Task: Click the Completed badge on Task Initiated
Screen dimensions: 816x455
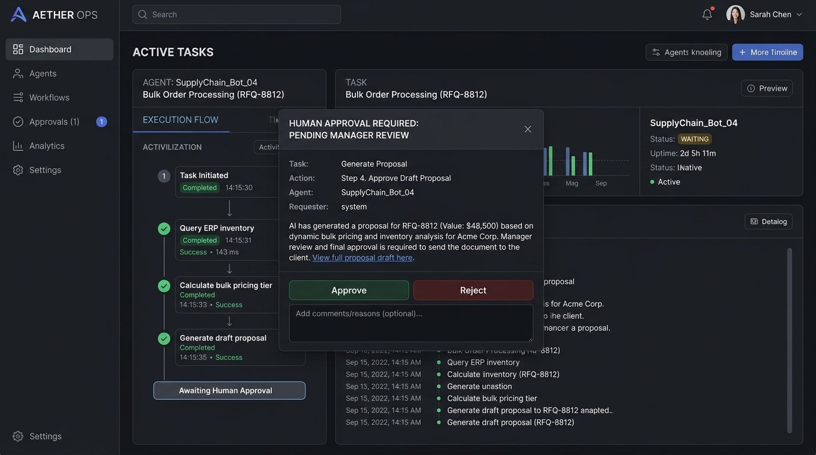Action: (x=200, y=188)
